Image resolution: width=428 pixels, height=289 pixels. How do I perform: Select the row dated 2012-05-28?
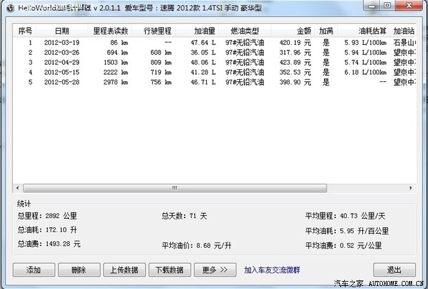(x=215, y=82)
